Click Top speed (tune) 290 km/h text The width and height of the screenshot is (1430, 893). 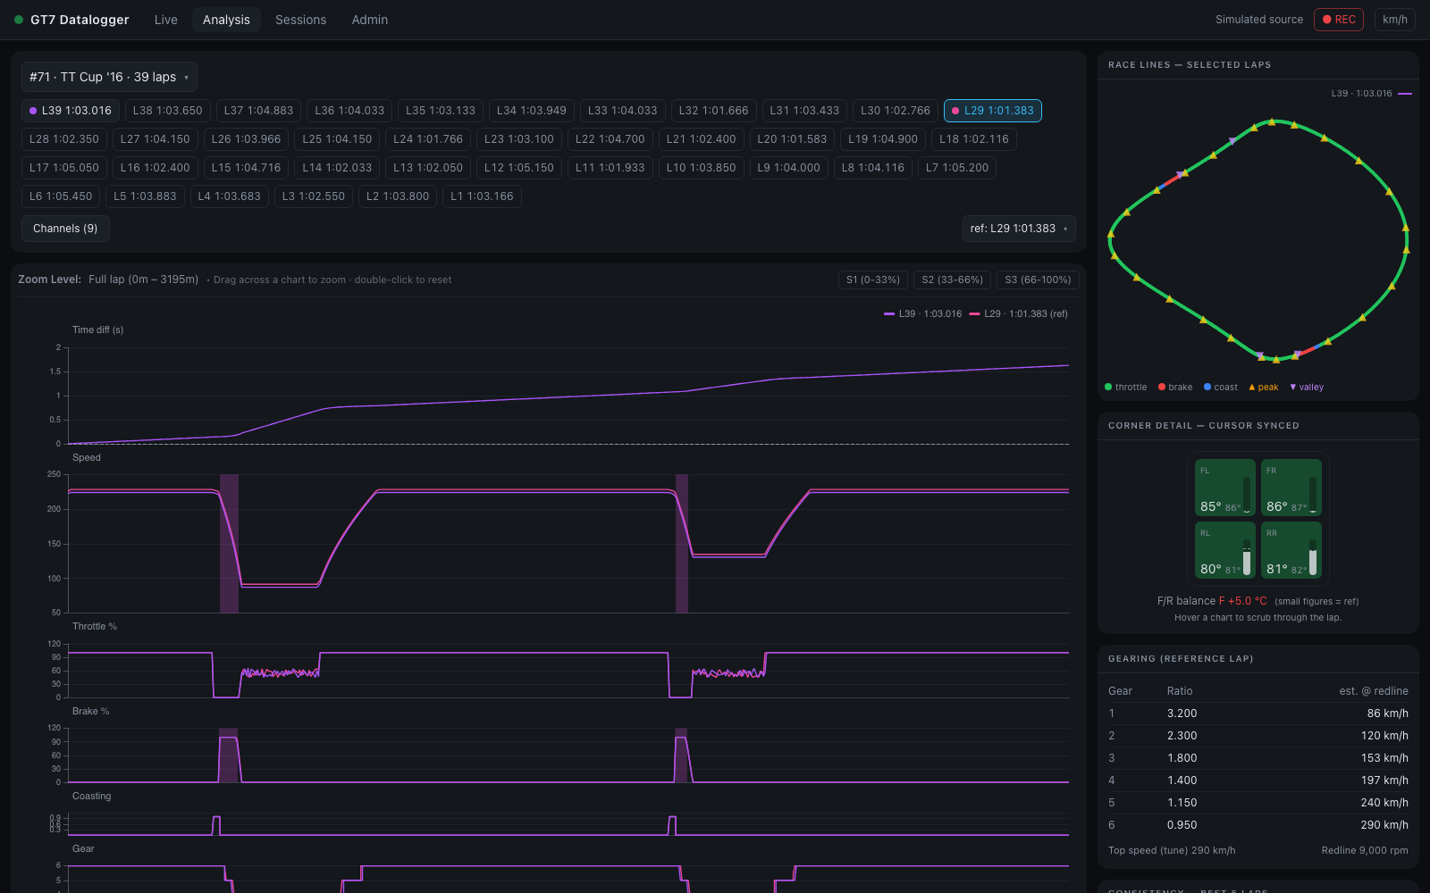(1172, 851)
